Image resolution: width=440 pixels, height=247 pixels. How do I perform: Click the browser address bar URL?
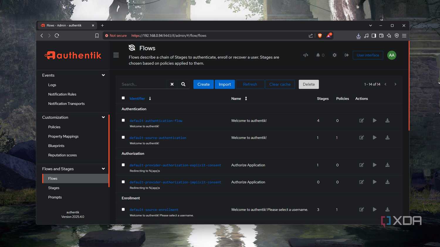coord(169,35)
